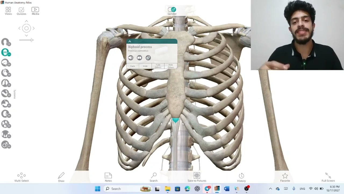This screenshot has width=344, height=194.
Task: Click Hide in the info box
Action: [145, 66]
